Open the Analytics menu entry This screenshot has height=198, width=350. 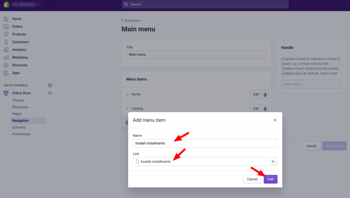[19, 50]
